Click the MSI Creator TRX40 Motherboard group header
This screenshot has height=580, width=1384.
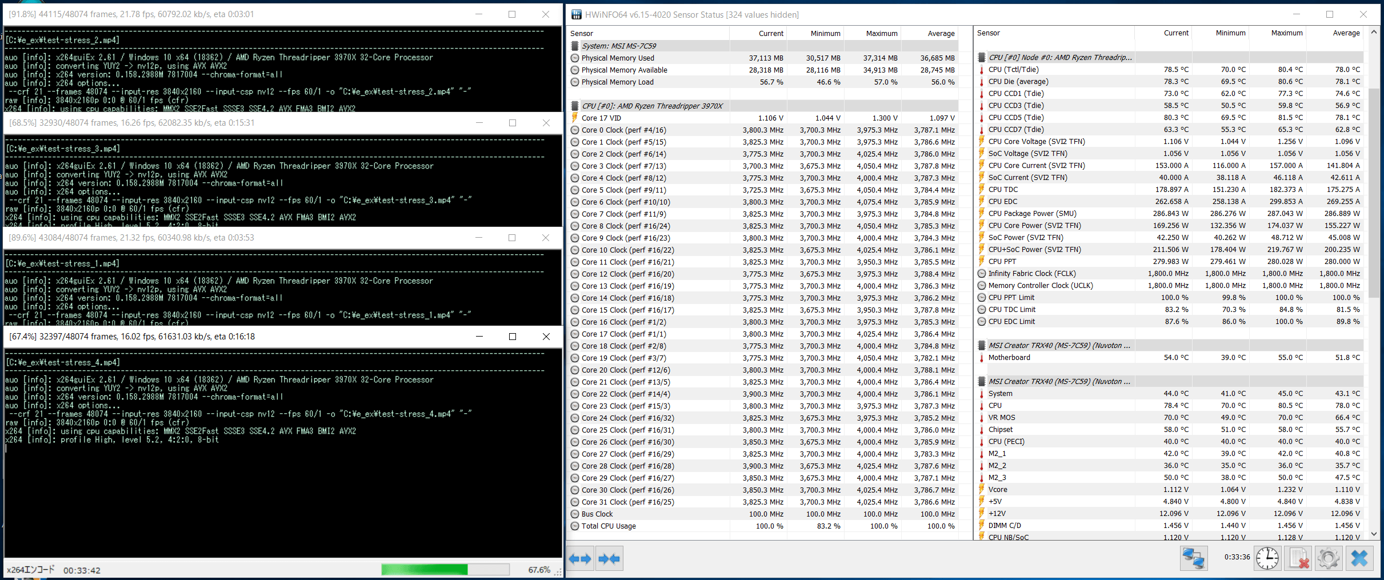coord(1059,345)
